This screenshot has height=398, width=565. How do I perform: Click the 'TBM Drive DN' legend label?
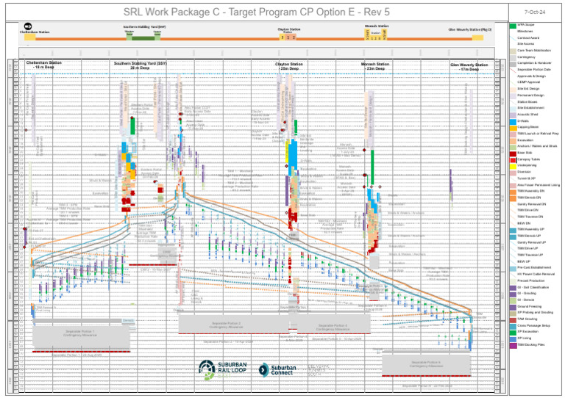point(528,210)
